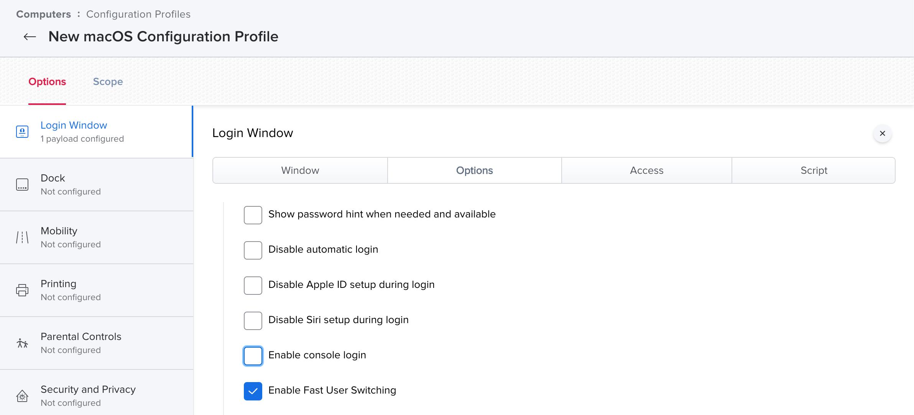
Task: Select the Mobility payload label
Action: 59,231
